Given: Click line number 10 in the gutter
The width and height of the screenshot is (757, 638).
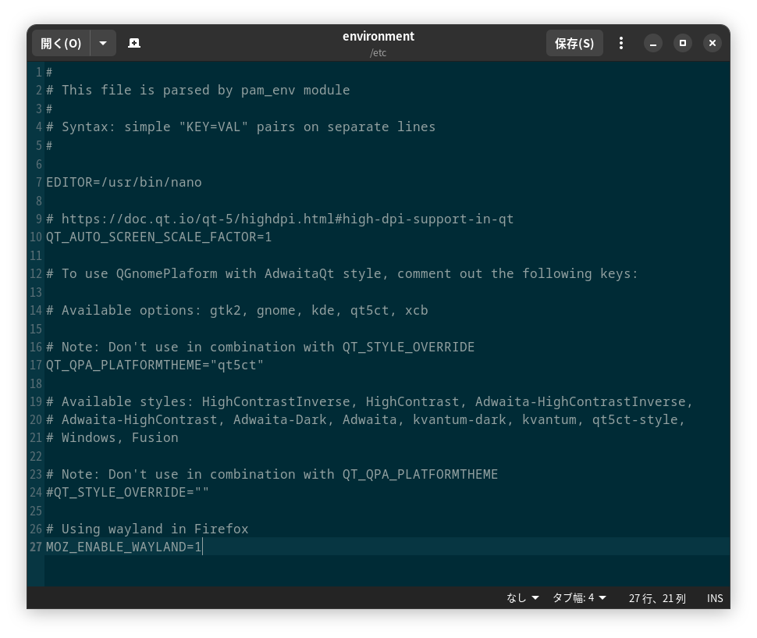Looking at the screenshot, I should [x=36, y=237].
